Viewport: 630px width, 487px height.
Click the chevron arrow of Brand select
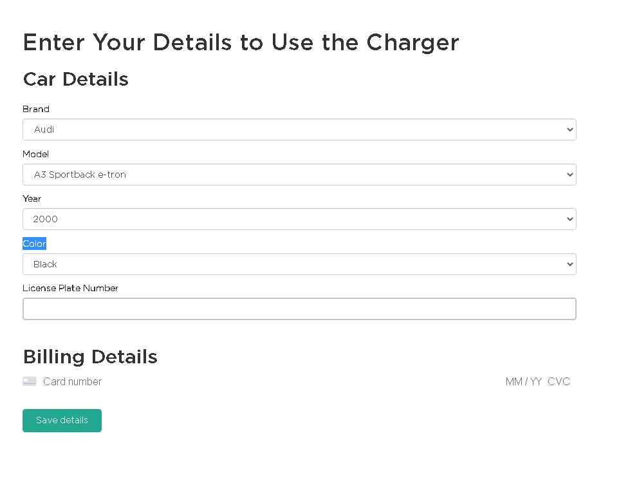(570, 129)
